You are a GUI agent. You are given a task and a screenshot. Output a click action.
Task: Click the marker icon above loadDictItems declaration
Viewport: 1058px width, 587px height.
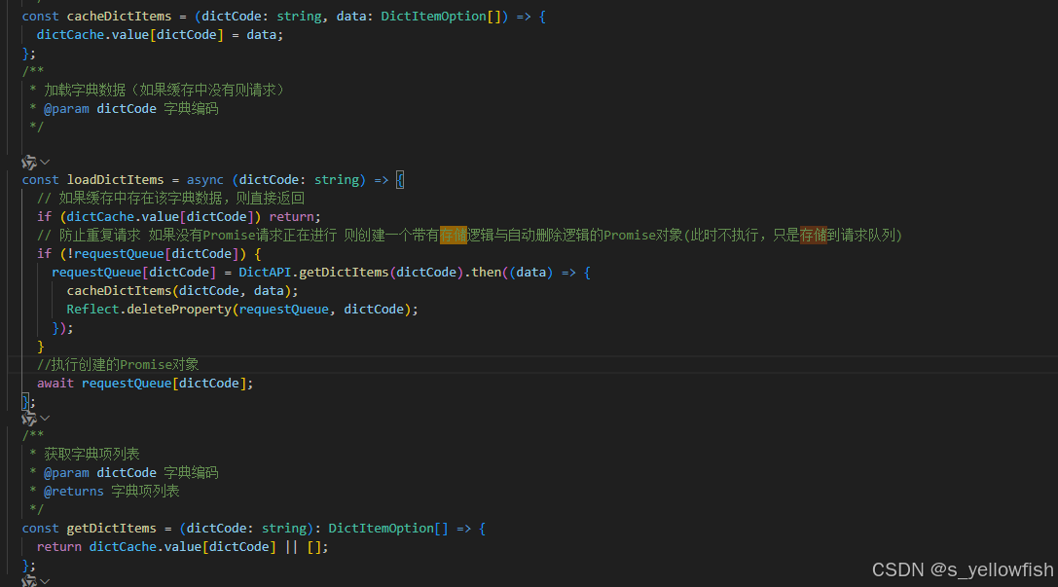[30, 161]
